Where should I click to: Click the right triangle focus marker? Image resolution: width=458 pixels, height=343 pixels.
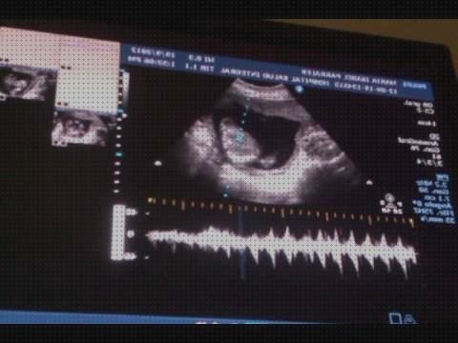pos(369,183)
